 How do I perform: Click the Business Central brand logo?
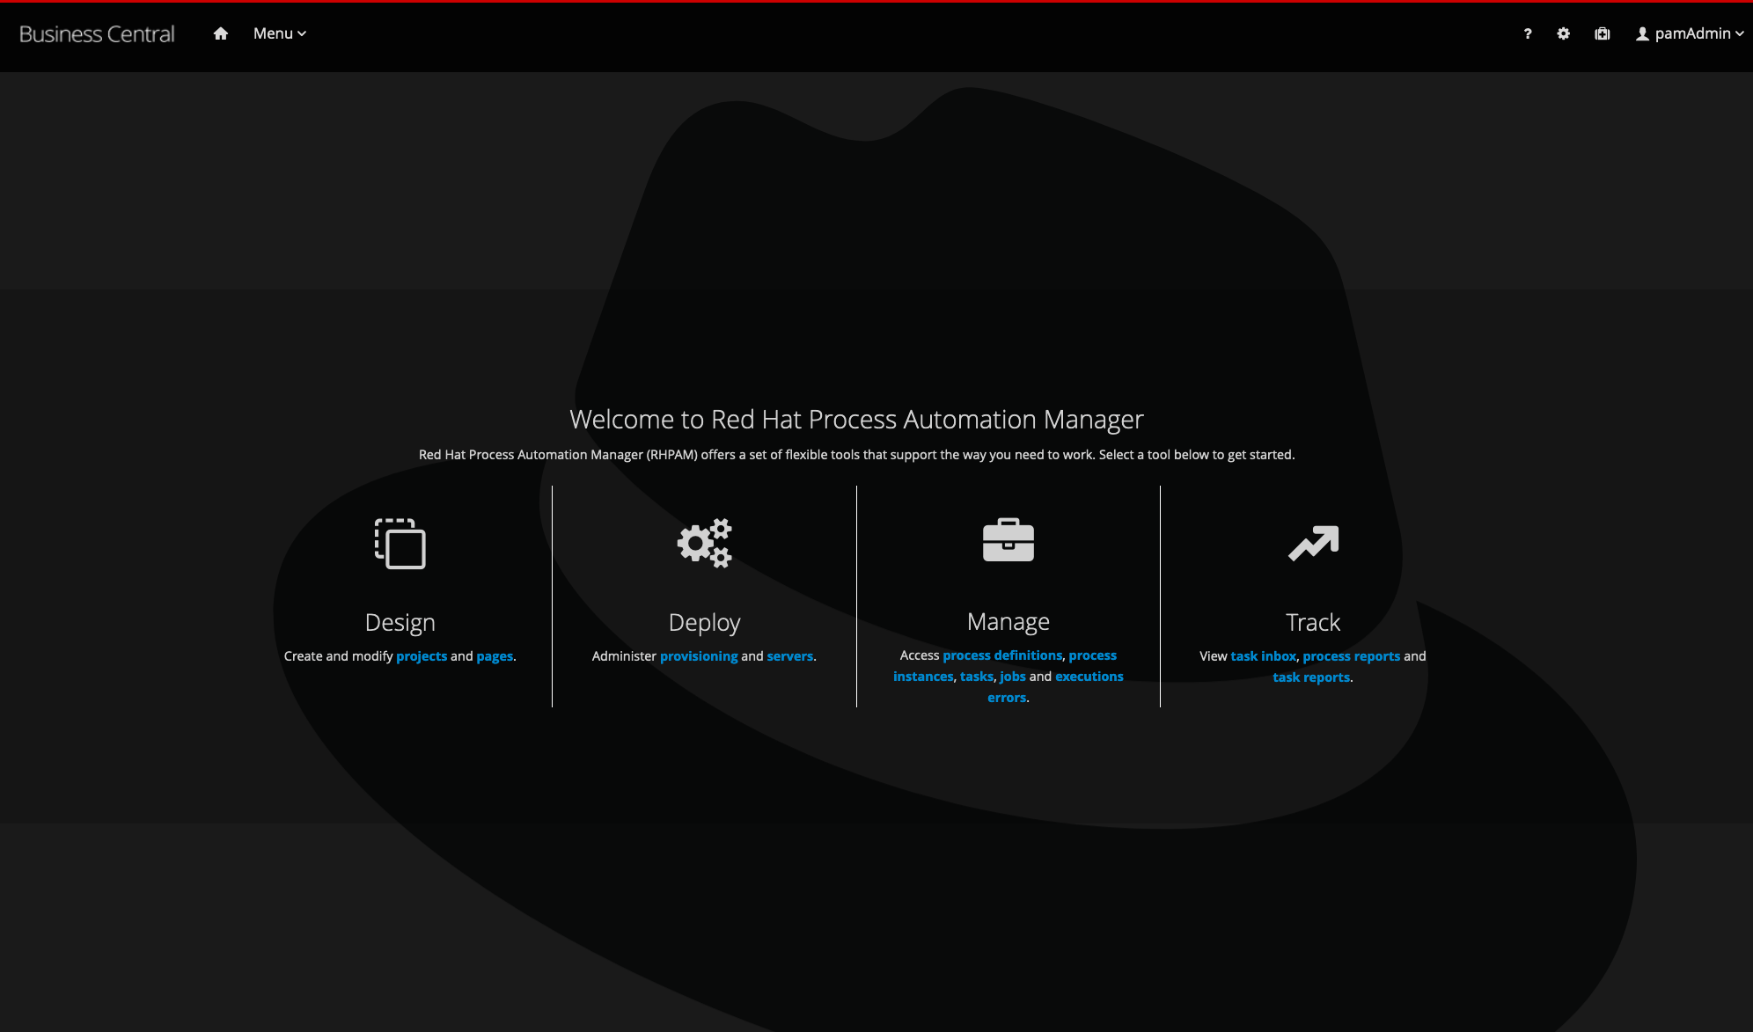coord(97,33)
